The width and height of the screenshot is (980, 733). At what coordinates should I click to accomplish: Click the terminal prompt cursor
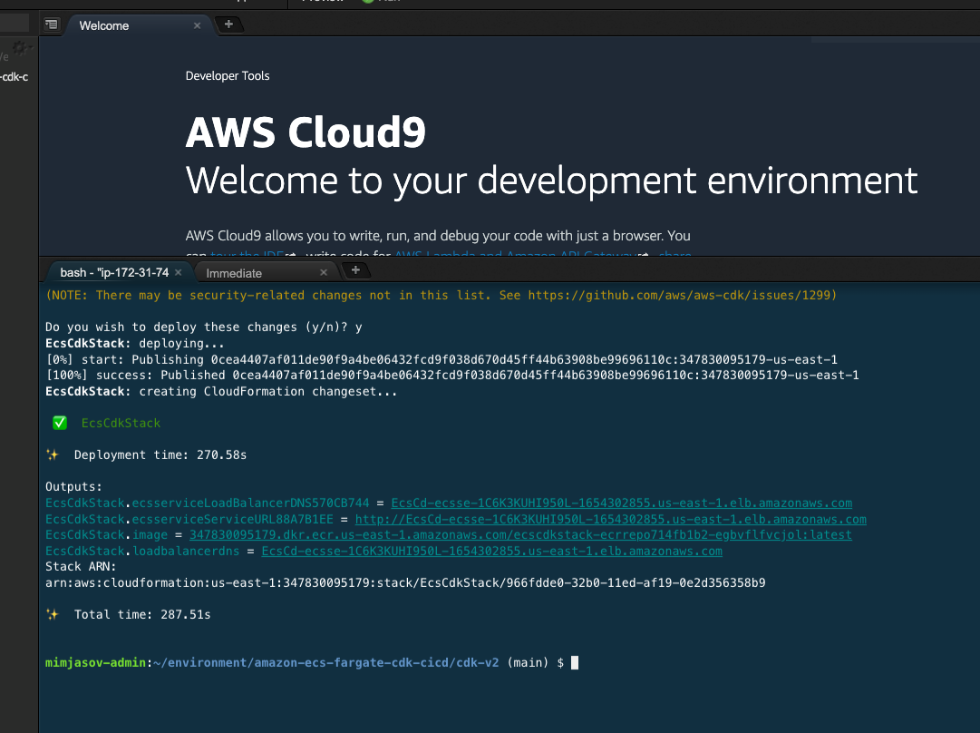pyautogui.click(x=575, y=663)
